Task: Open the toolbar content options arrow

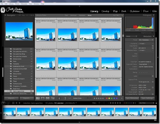Action: [x=122, y=98]
